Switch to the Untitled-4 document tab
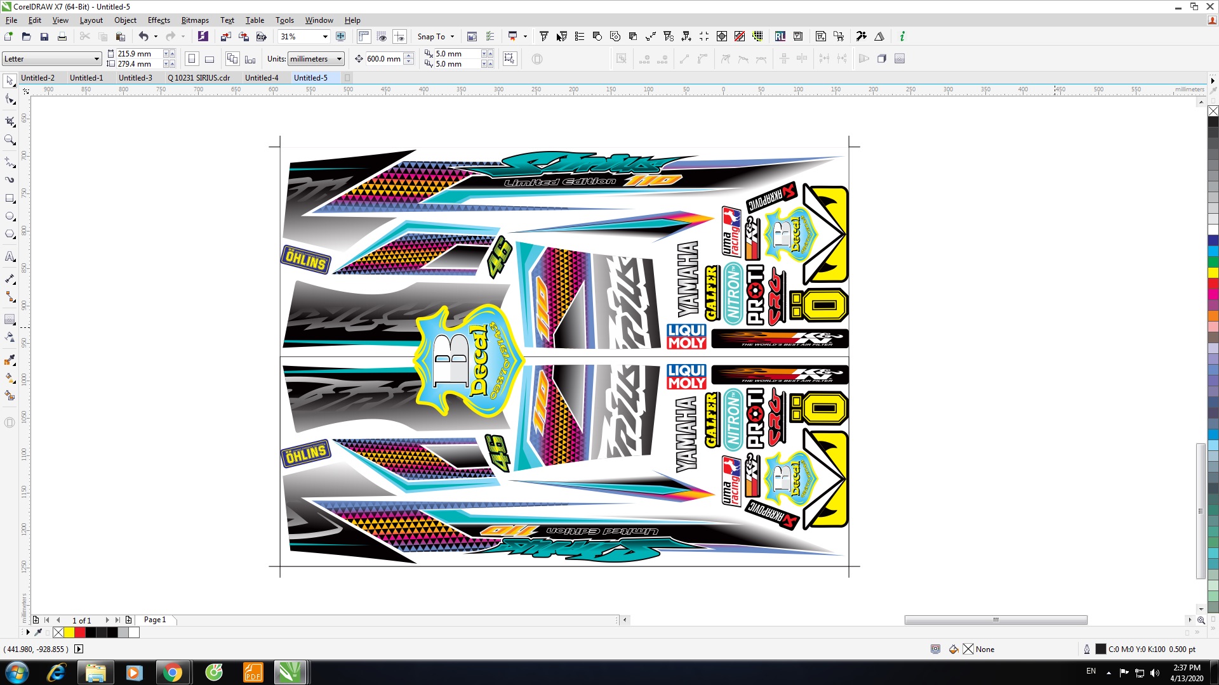Image resolution: width=1219 pixels, height=685 pixels. click(262, 78)
